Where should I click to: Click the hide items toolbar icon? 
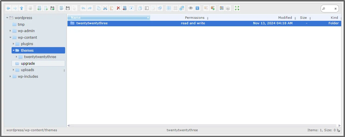pyautogui.click(x=131, y=8)
